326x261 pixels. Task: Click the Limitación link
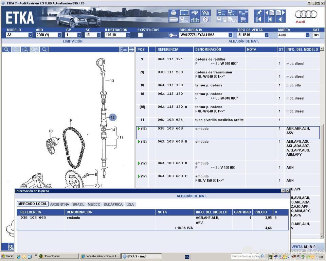pos(73,41)
